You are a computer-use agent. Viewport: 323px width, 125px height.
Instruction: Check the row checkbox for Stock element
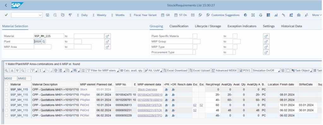pos(7,89)
